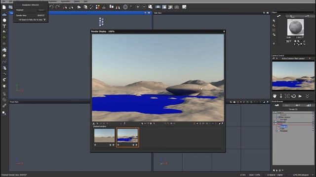Click black-white contrast icon in Render Display toolbar
Image resolution: width=316 pixels, height=177 pixels.
point(219,123)
